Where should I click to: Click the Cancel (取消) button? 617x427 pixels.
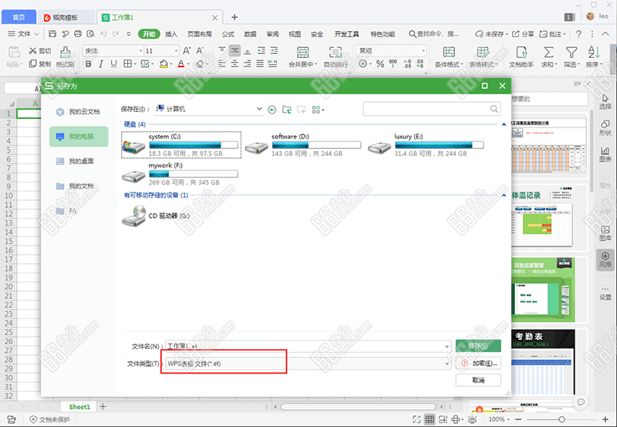click(x=478, y=380)
